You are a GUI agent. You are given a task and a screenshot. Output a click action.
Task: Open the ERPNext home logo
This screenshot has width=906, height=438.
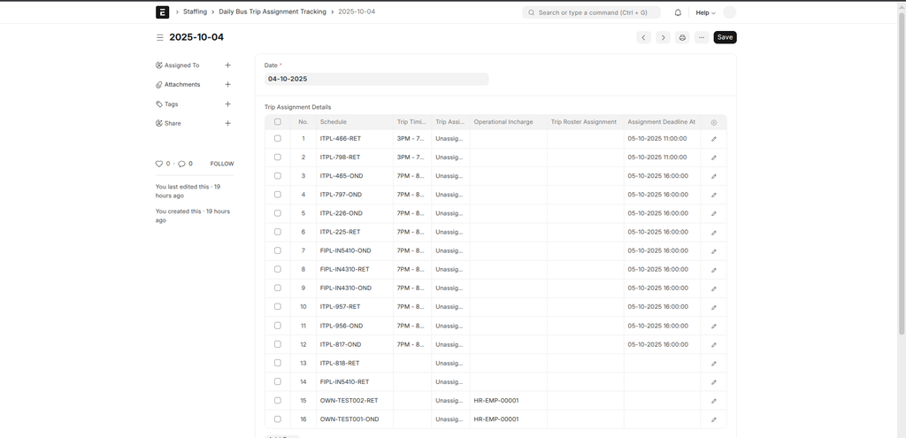tap(162, 12)
